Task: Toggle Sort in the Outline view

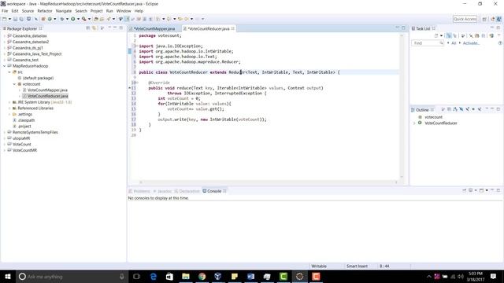Action: [455, 109]
